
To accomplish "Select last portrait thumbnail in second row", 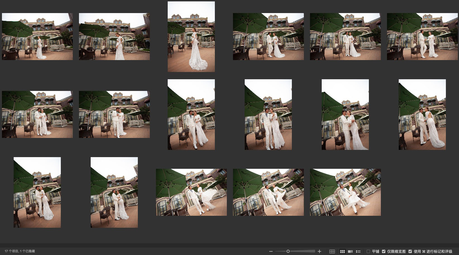I will (x=422, y=114).
